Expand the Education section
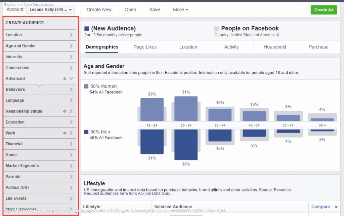 [x=40, y=122]
